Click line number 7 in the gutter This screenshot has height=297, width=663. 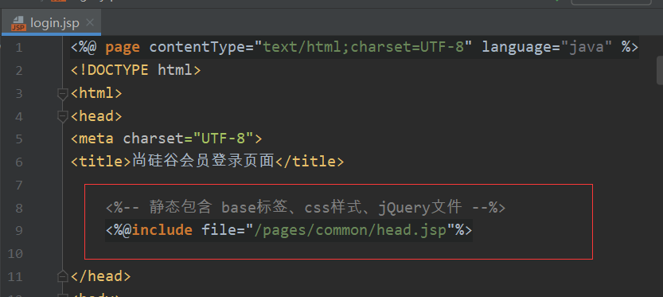[18, 185]
